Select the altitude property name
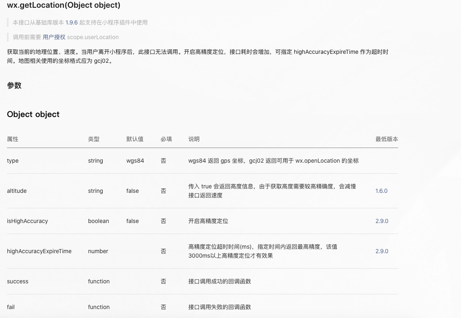The image size is (461, 318). pyautogui.click(x=17, y=191)
